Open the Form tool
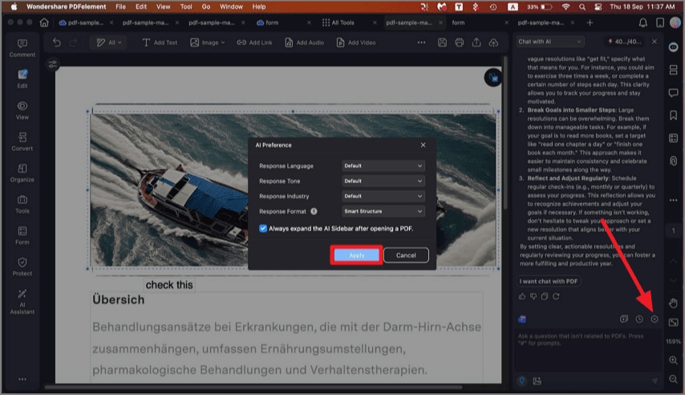 22,235
